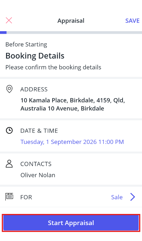This screenshot has height=241, width=142.
Task: Save the appraisal using SAVE link
Action: point(132,21)
